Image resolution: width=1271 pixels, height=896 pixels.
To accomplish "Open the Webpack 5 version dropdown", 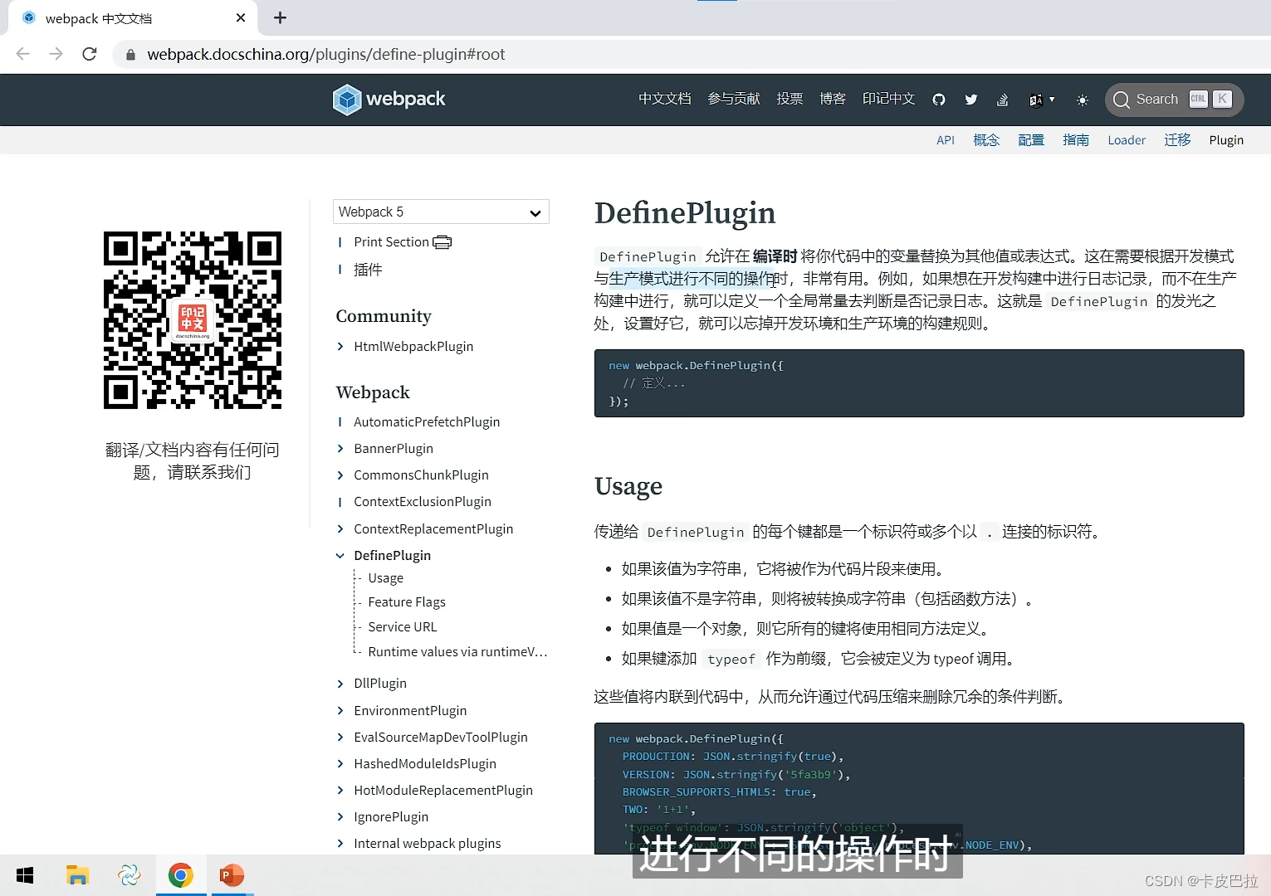I will [441, 212].
